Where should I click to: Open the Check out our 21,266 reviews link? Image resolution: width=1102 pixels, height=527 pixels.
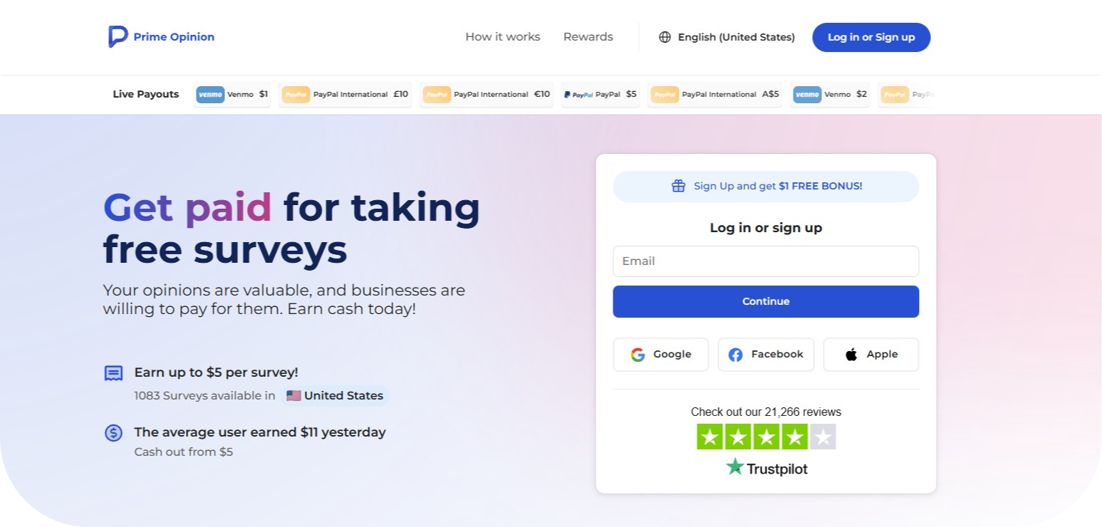click(766, 412)
